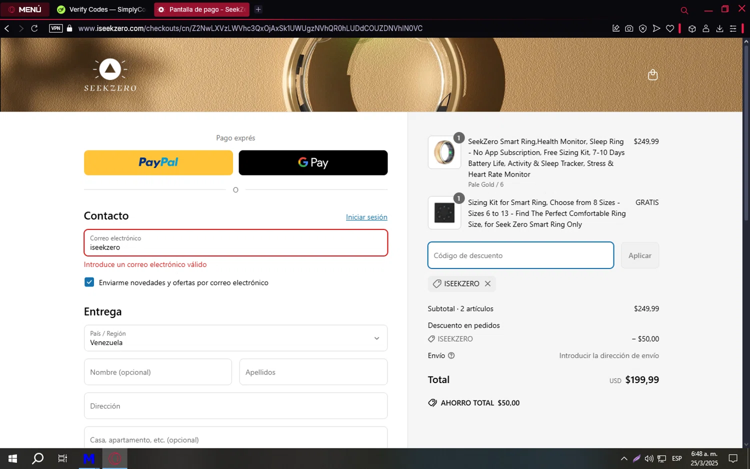
Task: Click the Apellidos field
Action: point(313,372)
